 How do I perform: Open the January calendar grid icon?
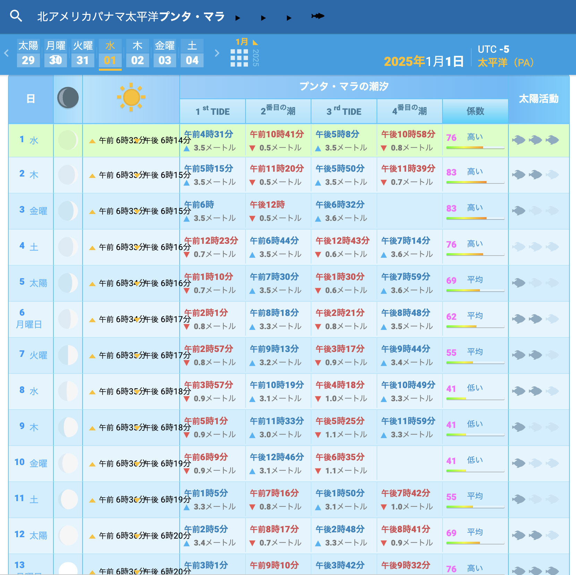(239, 58)
